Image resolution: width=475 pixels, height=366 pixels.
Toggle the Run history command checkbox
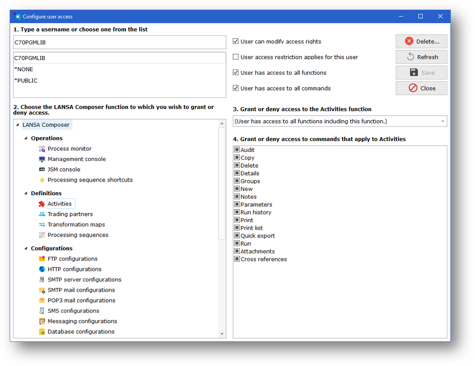tap(237, 212)
